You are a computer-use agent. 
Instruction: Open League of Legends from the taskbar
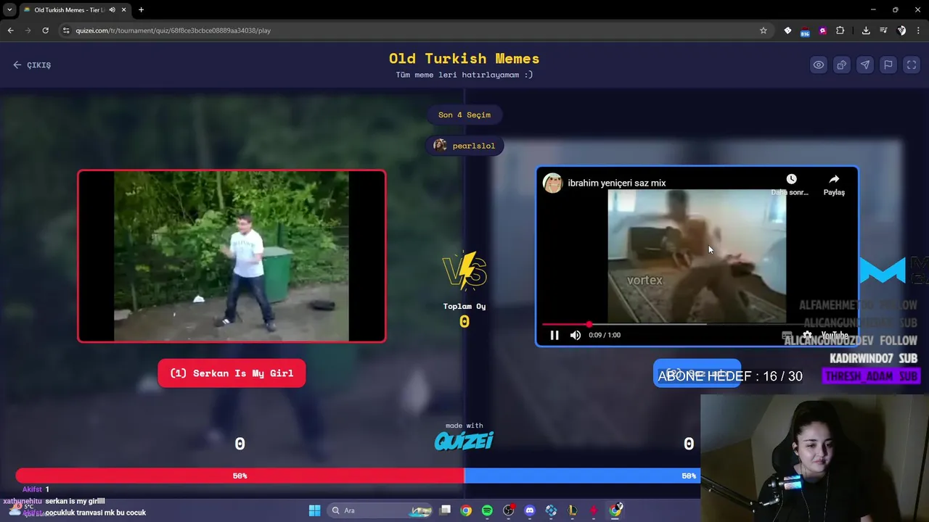point(573,510)
